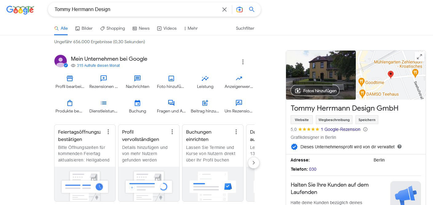Click the Profil bearbeiten storefront icon
Screen dimensions: 433x205
point(70,78)
